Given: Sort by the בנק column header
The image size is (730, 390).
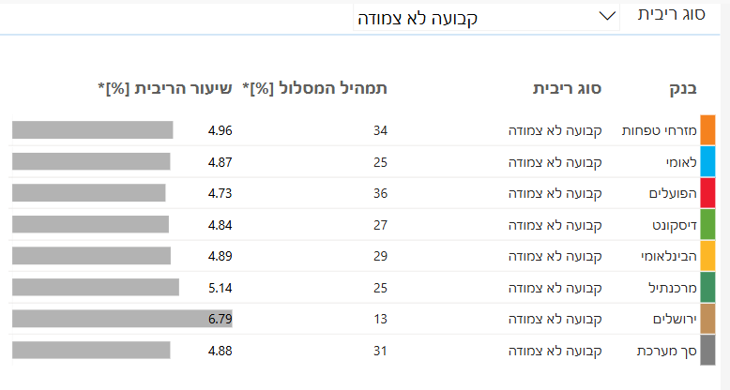Looking at the screenshot, I should click(678, 89).
